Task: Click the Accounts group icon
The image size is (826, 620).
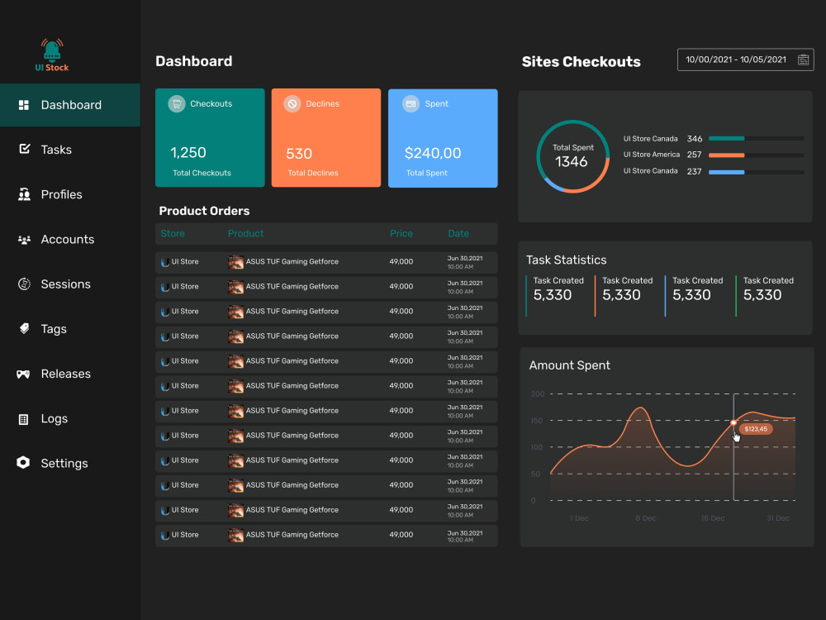Action: pyautogui.click(x=24, y=240)
